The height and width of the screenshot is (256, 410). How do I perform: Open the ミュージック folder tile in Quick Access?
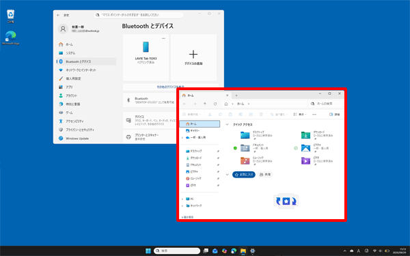click(256, 160)
